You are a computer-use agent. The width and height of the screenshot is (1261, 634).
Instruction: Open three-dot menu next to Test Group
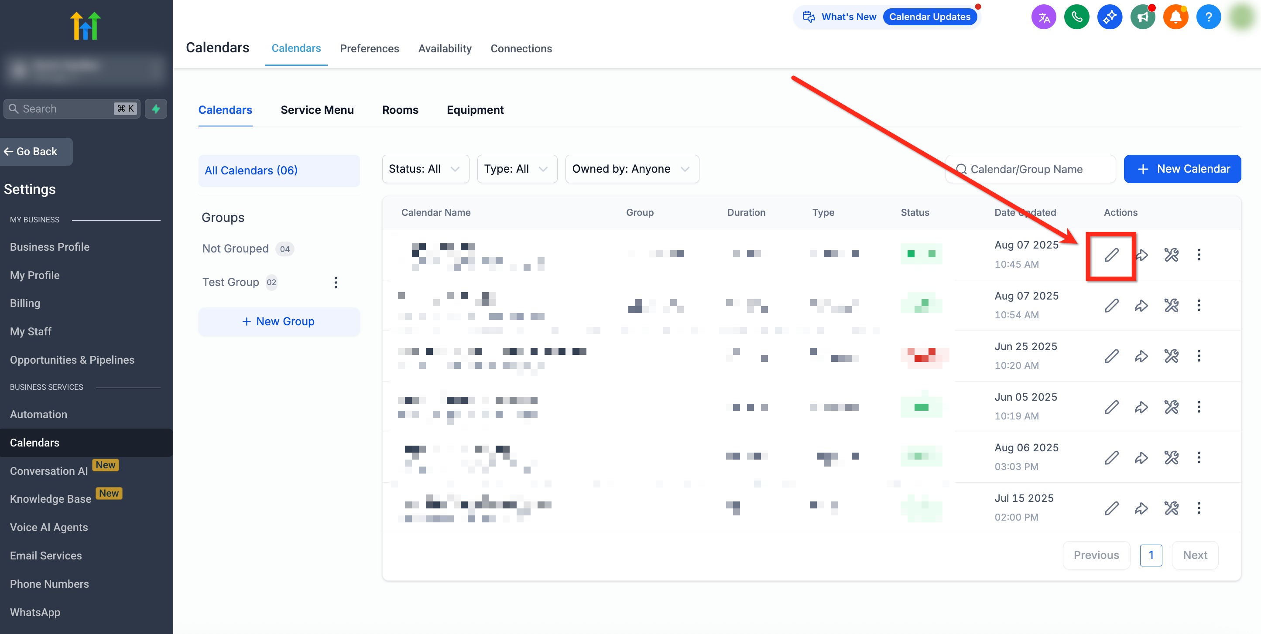click(x=336, y=282)
